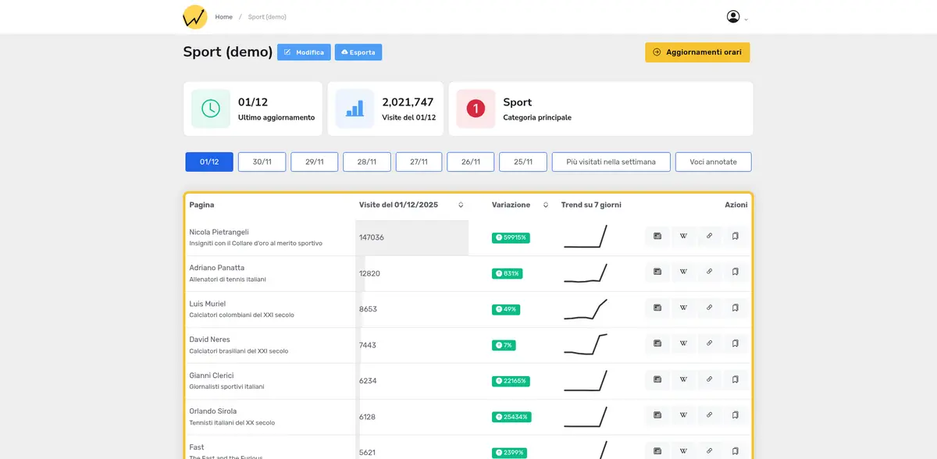Click page details icon for Nicola Pietrangeli

(657, 237)
